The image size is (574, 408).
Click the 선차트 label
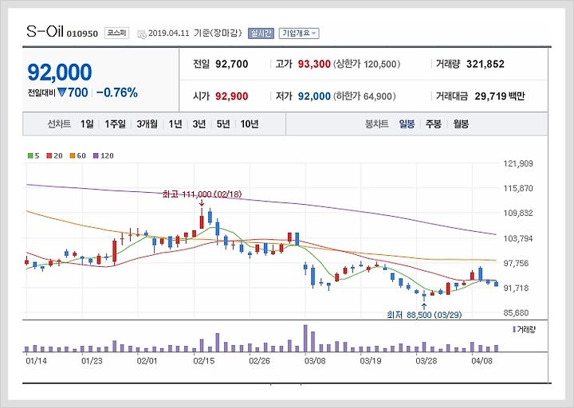(59, 124)
